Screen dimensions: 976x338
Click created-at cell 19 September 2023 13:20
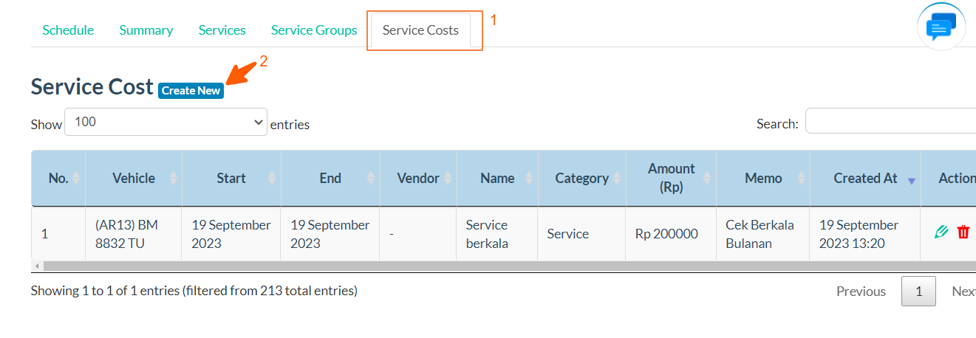coord(865,234)
